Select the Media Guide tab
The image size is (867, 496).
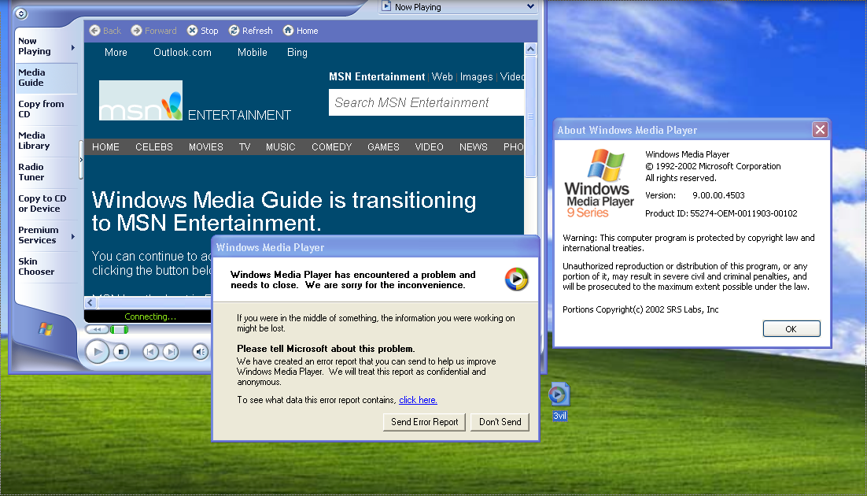click(x=46, y=77)
